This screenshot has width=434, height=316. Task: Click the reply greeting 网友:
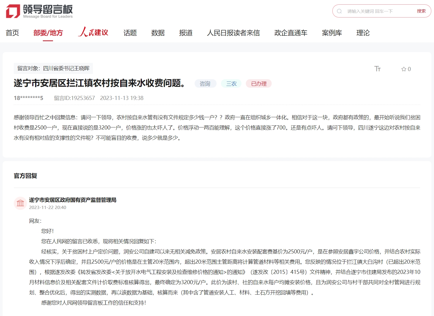[35, 221]
